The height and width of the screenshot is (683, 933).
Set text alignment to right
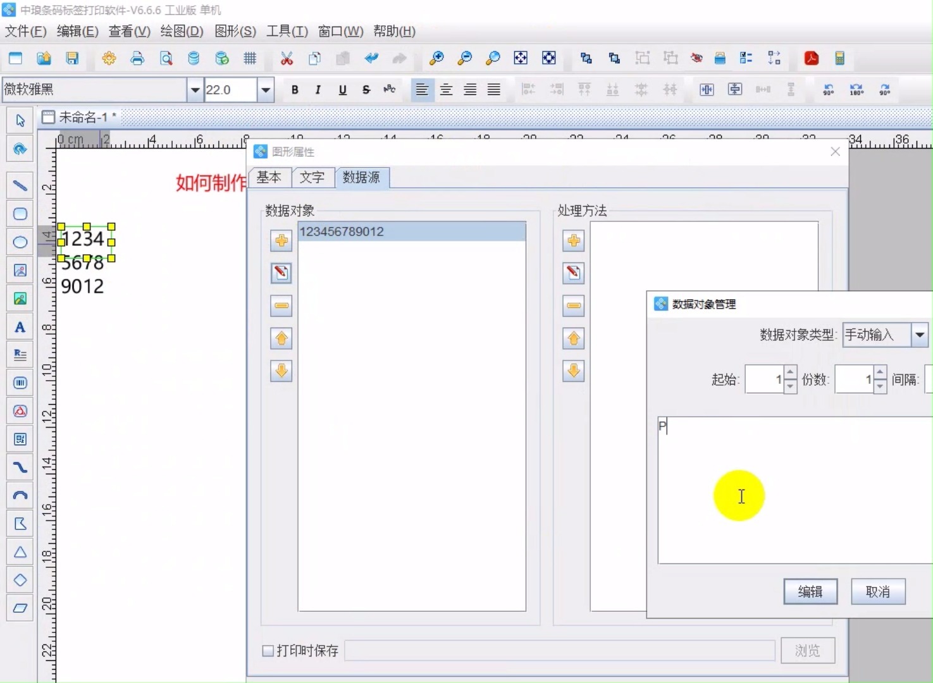(x=470, y=90)
